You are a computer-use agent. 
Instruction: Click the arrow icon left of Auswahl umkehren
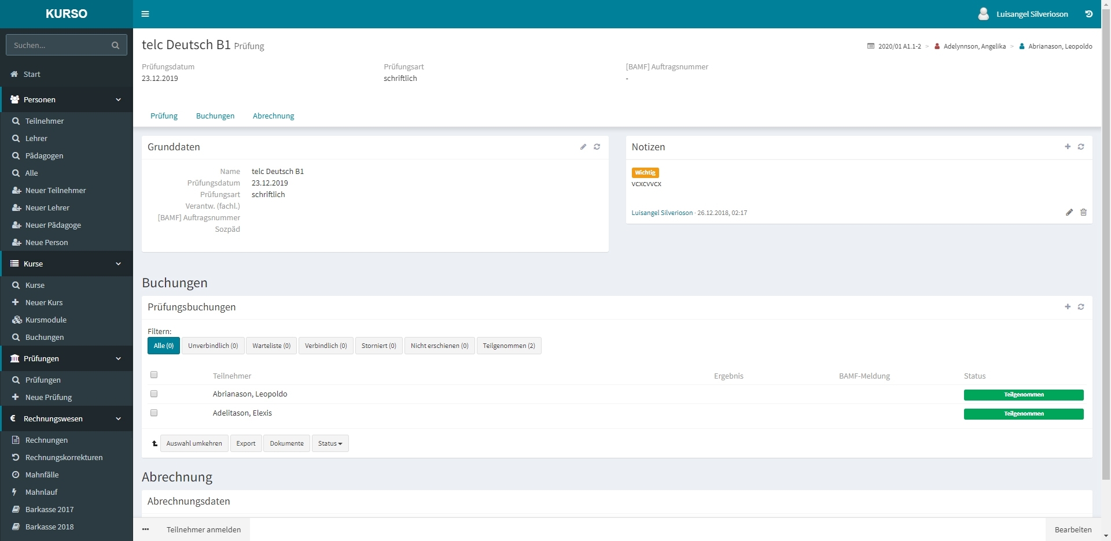[x=154, y=443]
